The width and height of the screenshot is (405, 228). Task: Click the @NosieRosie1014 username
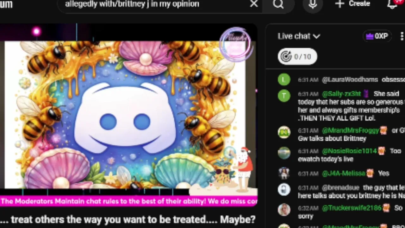(x=349, y=151)
